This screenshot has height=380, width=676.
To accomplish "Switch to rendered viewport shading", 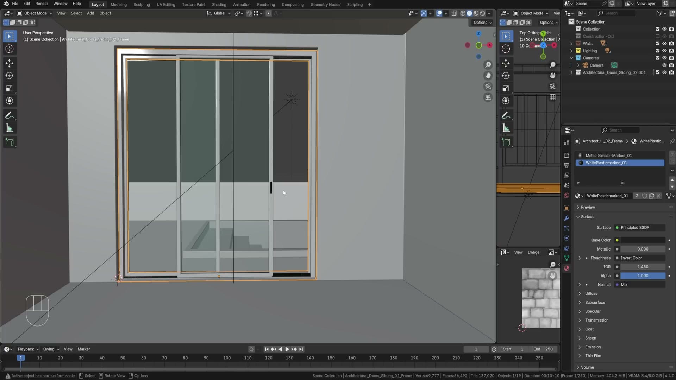I will click(483, 13).
